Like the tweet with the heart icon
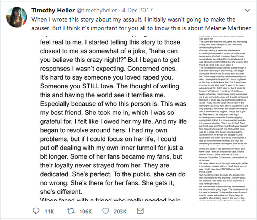Viewport: 257px width, 220px height. pyautogui.click(x=105, y=211)
